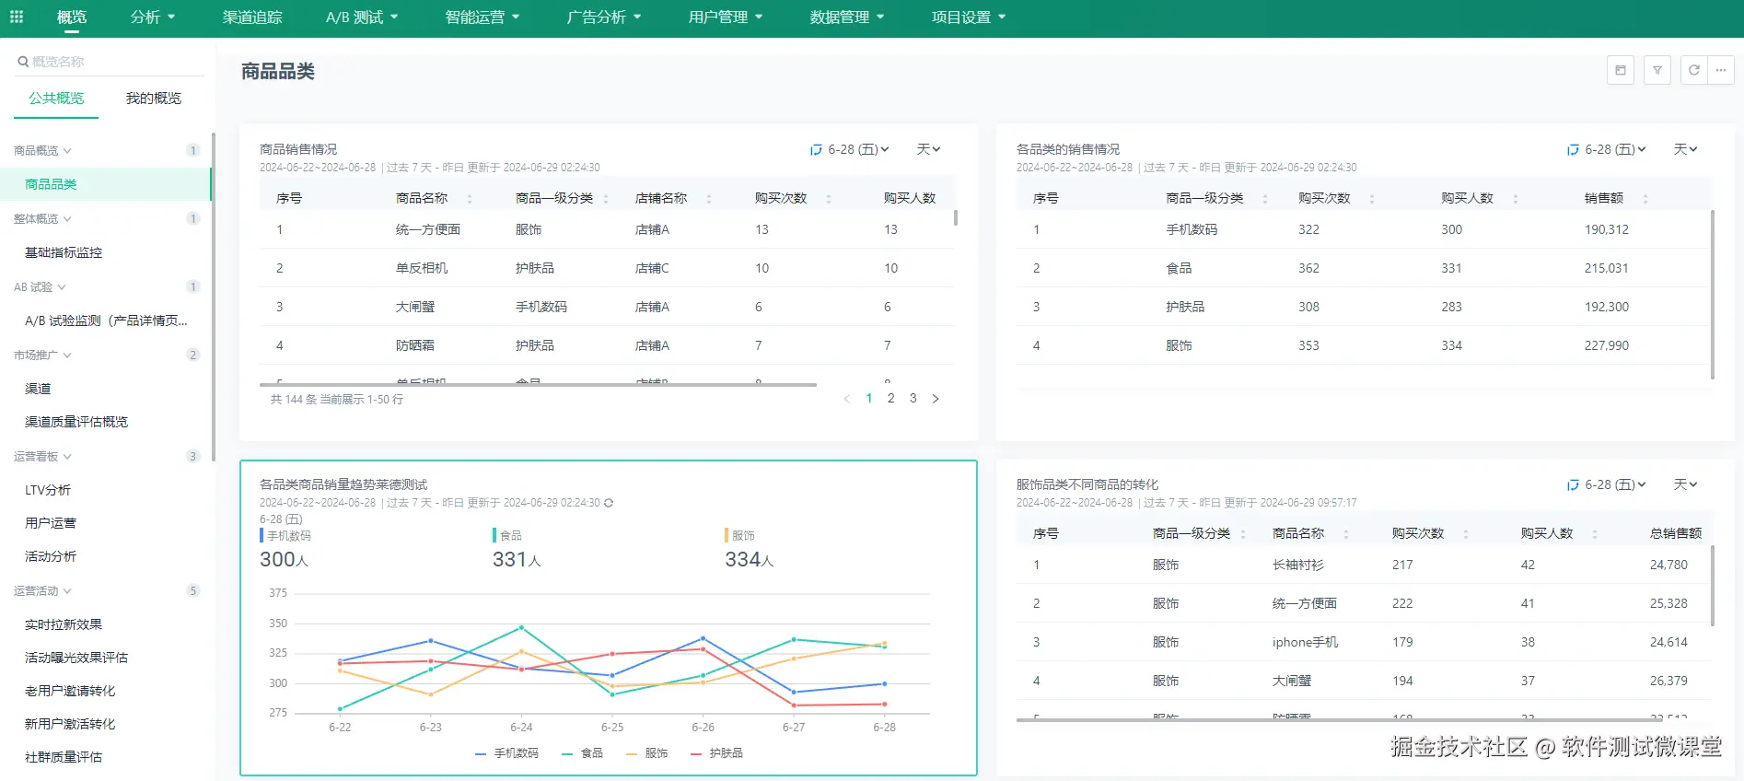Open the 用户管理 top menu
Screen dimensions: 1744x781
(x=726, y=17)
